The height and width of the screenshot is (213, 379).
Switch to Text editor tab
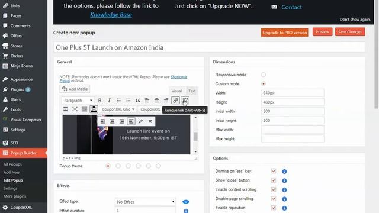click(192, 91)
